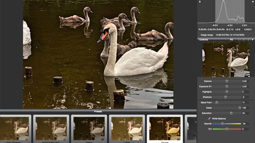Click the h:245.3 hue readout

[248, 30]
